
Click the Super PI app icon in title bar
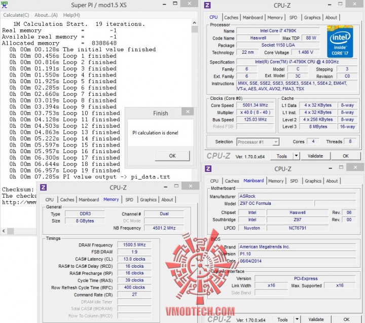point(5,5)
